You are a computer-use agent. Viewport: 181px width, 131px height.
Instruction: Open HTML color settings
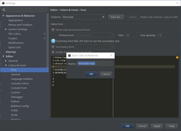(14, 110)
